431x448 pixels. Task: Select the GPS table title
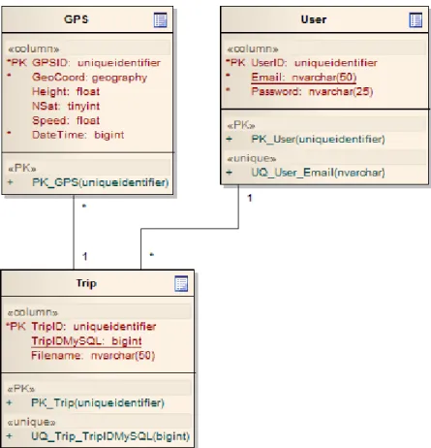77,19
